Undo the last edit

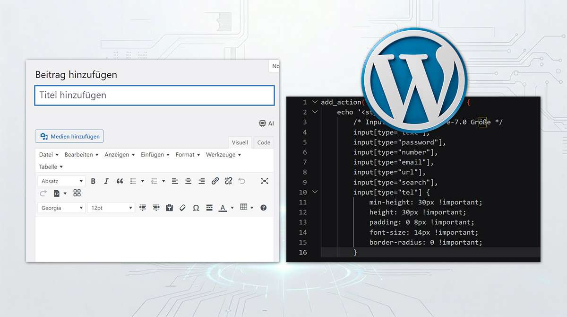click(242, 181)
